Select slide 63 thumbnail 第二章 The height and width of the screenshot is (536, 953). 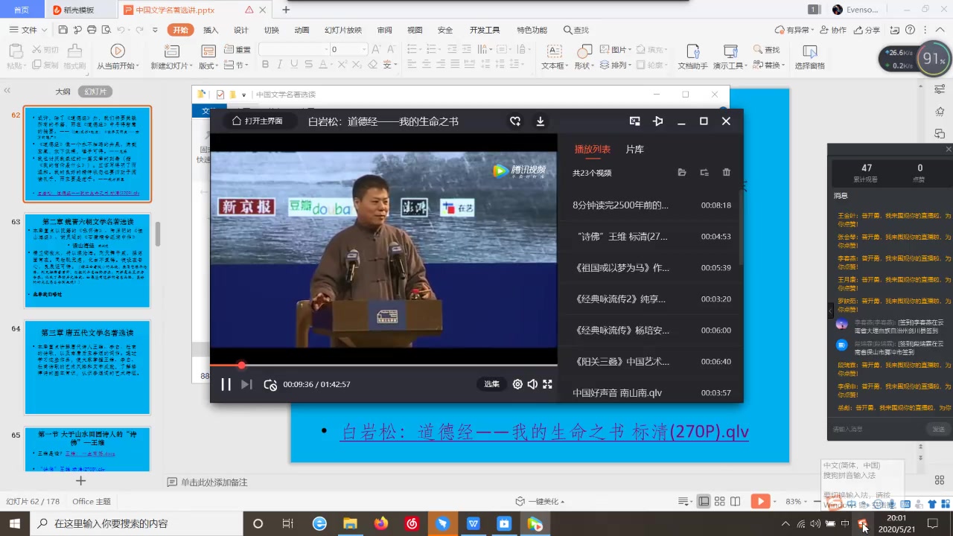[x=87, y=261]
